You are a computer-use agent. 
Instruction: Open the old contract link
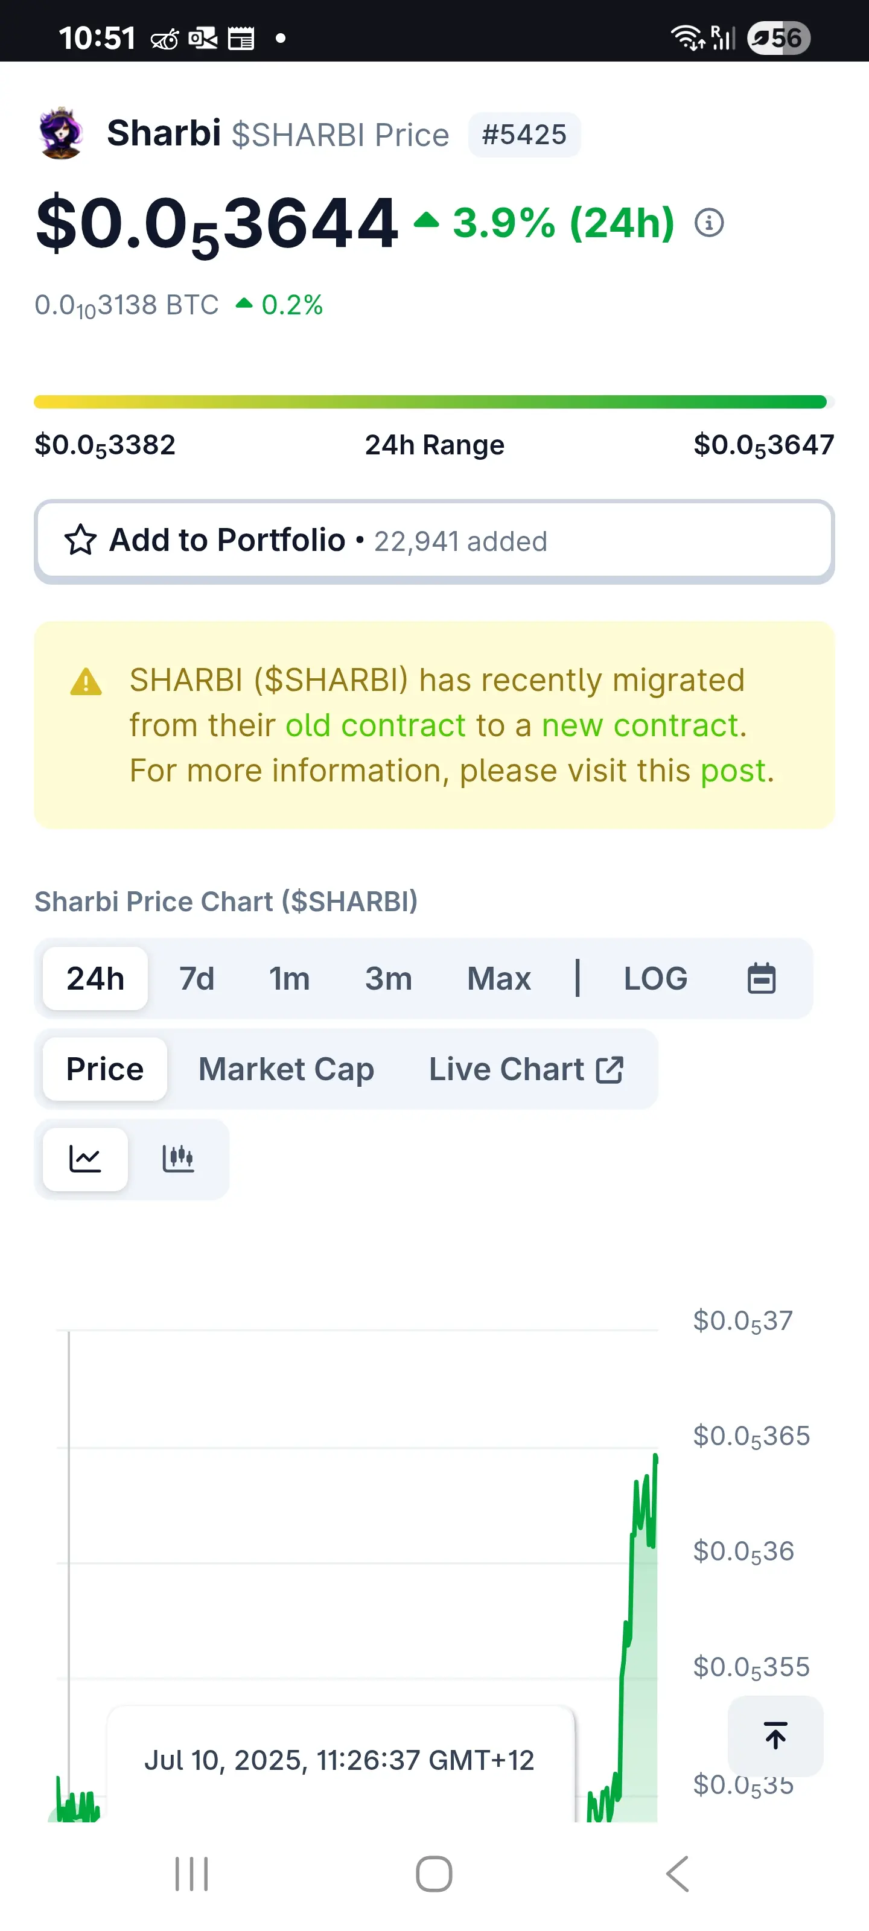coord(375,725)
